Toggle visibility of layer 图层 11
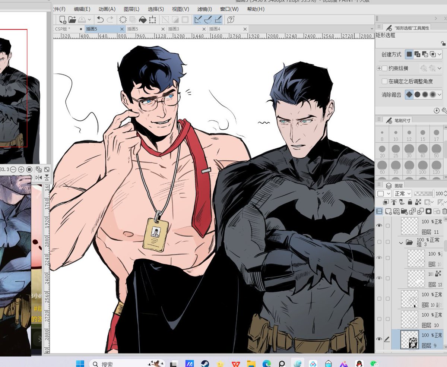This screenshot has width=447, height=367. pyautogui.click(x=379, y=225)
